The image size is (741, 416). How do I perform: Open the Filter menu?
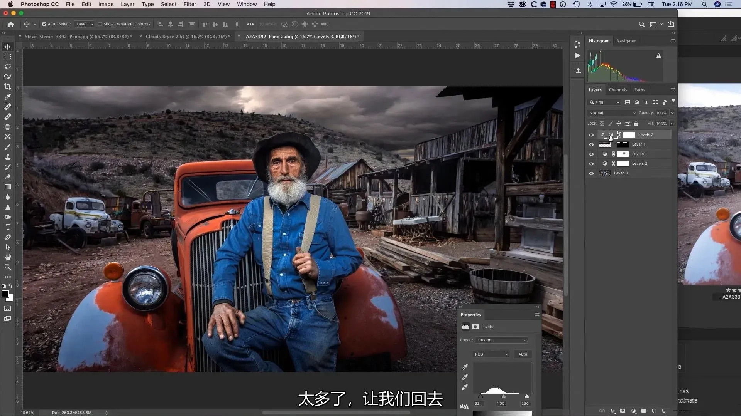[x=189, y=4]
